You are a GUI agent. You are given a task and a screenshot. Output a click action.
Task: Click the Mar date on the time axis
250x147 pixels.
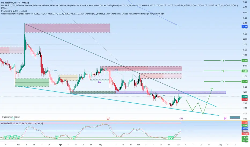pos(19,145)
